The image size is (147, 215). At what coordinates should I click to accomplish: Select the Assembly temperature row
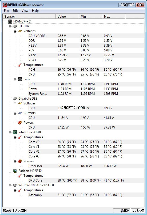tap(86, 195)
